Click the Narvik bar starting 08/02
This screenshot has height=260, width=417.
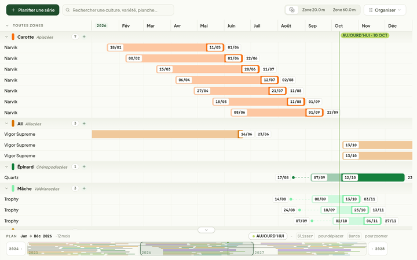pos(184,58)
